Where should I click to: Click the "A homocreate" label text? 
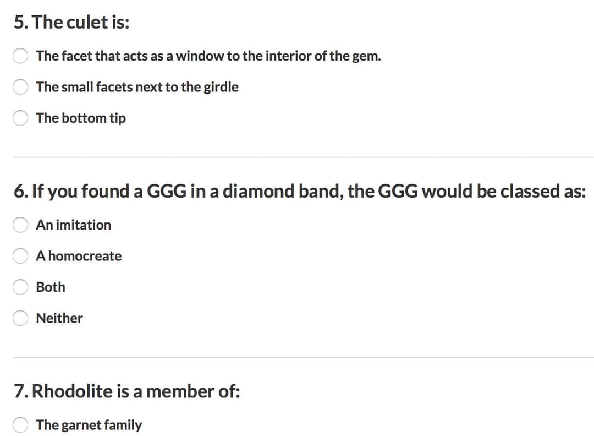click(79, 255)
